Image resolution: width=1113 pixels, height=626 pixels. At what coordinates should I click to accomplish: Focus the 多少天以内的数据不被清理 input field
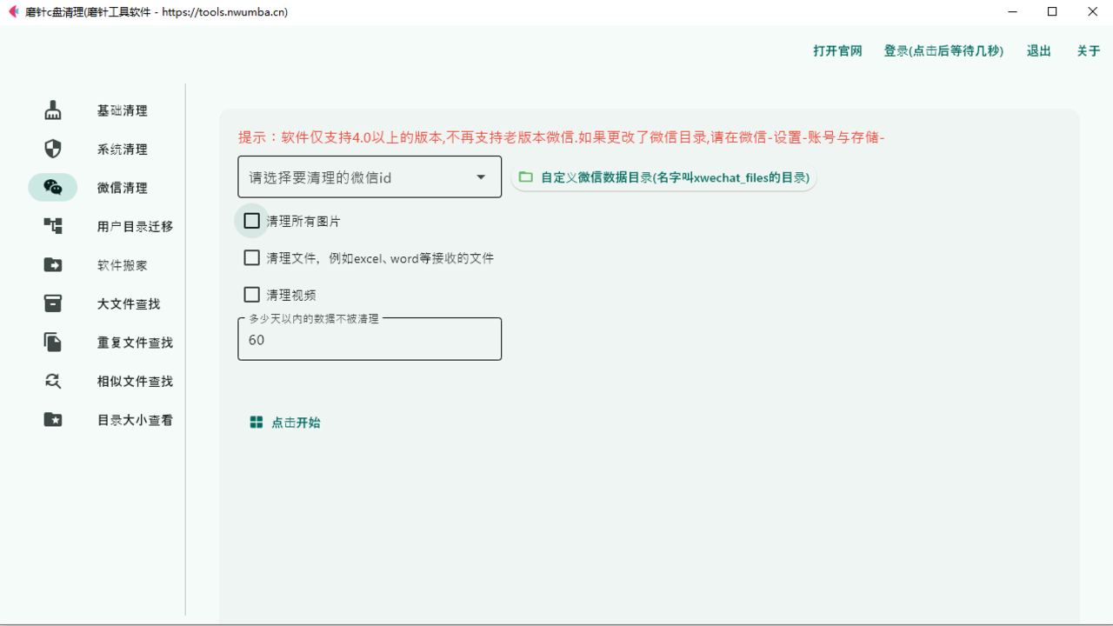point(370,339)
